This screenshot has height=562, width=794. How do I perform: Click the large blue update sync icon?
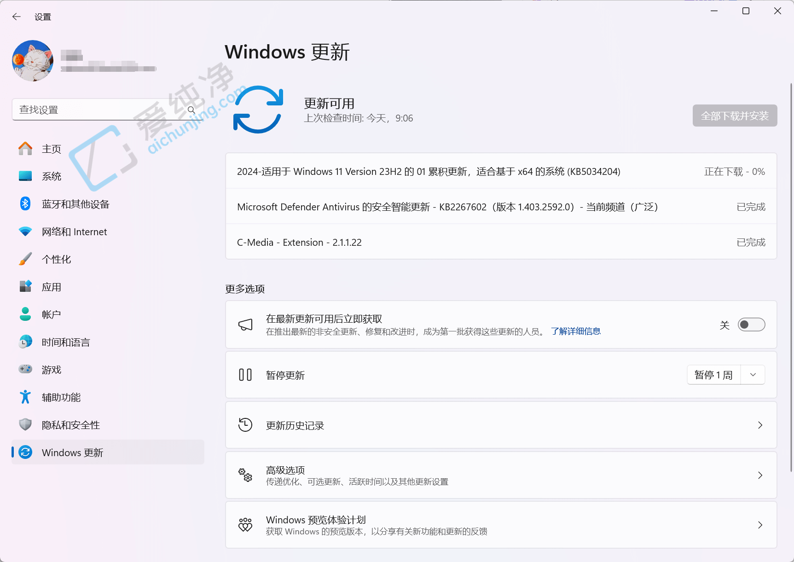tap(258, 110)
